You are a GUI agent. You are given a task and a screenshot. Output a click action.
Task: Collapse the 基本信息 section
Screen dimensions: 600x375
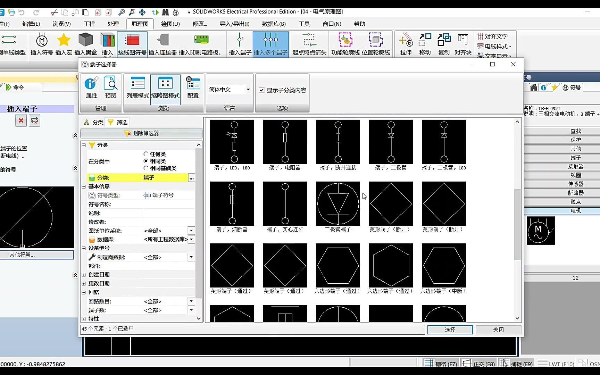pos(84,186)
